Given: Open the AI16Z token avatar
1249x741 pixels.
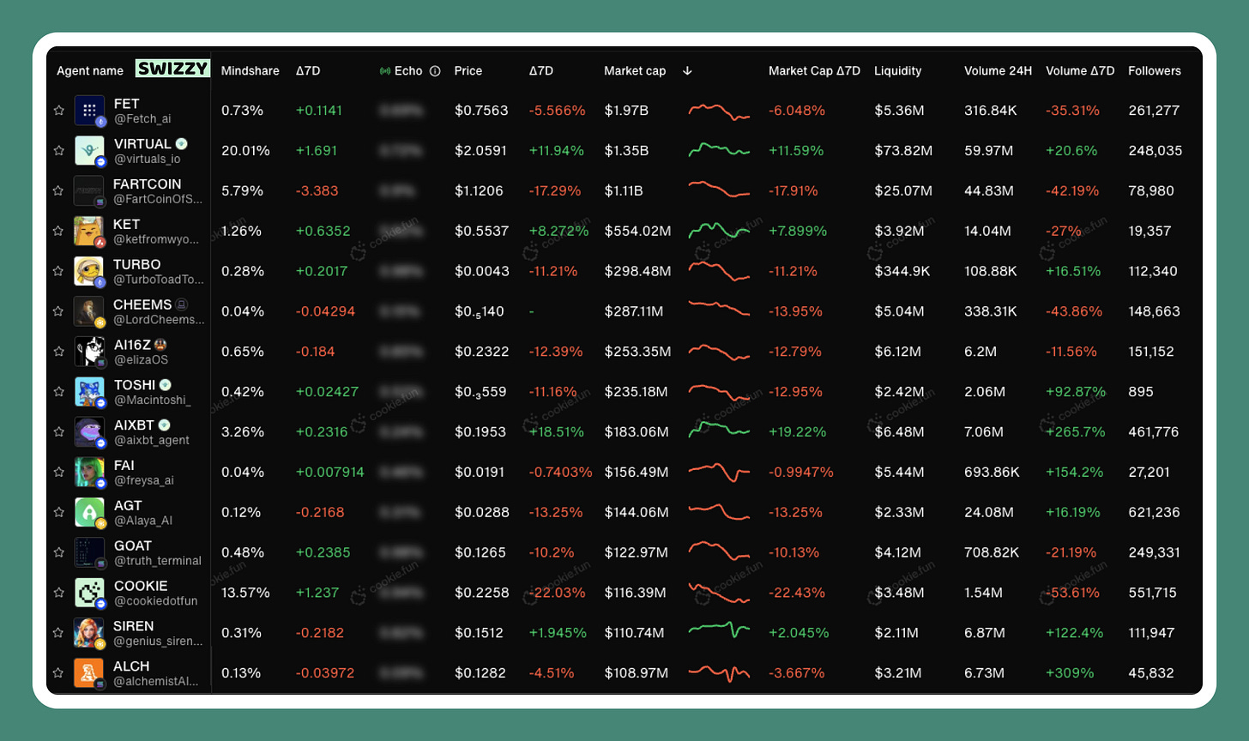Looking at the screenshot, I should click(x=89, y=352).
